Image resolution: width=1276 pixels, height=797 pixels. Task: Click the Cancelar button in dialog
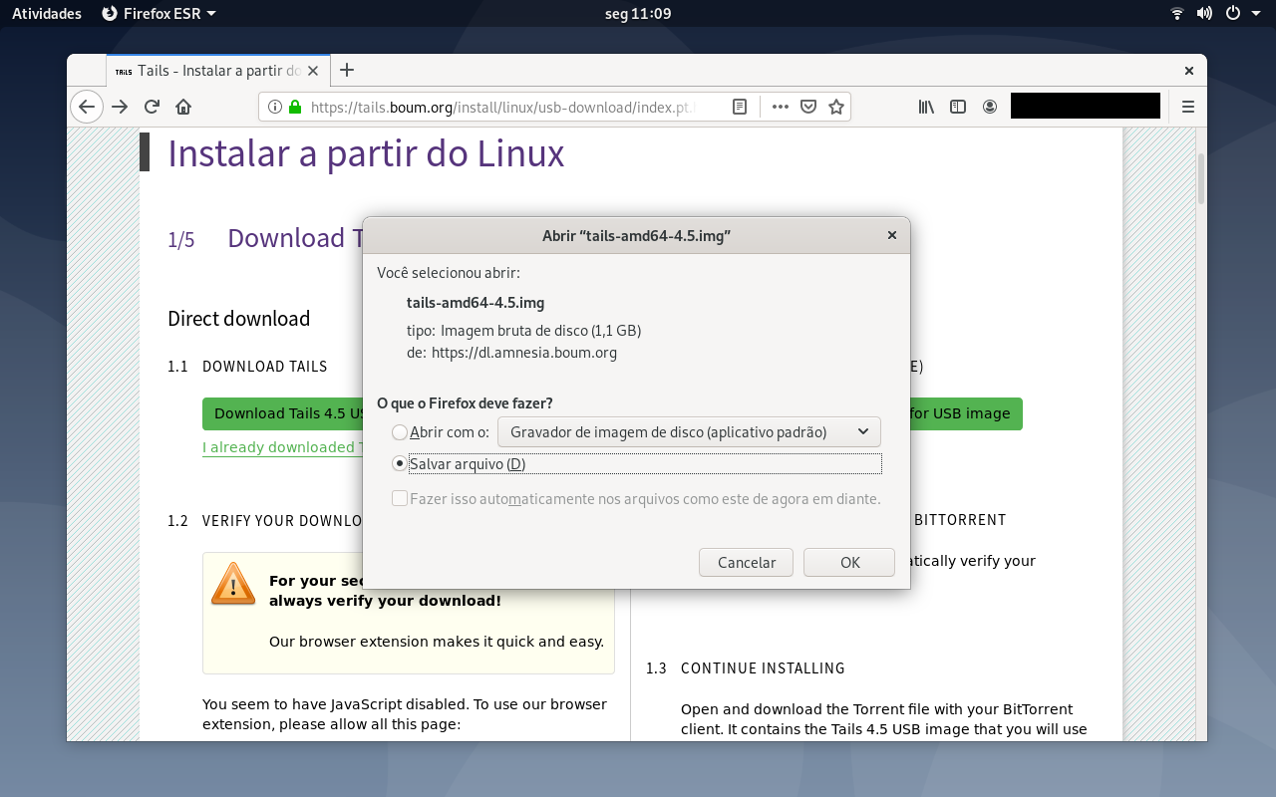click(746, 562)
